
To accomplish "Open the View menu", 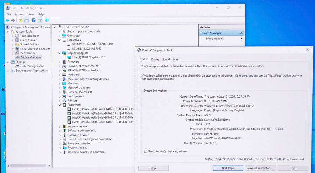I will pos(30,14).
